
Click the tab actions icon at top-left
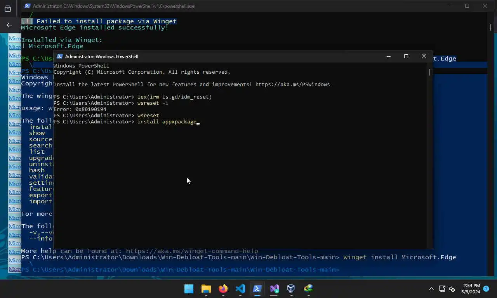click(x=8, y=9)
